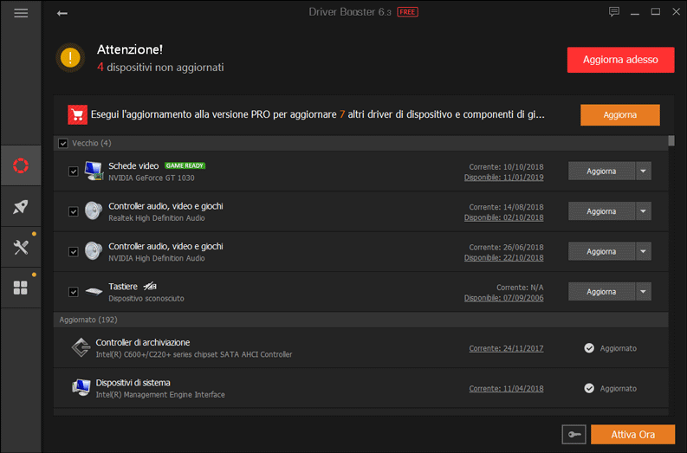687x453 pixels.
Task: Click checkmark icon for Management Engine Interface
Action: pyautogui.click(x=589, y=388)
